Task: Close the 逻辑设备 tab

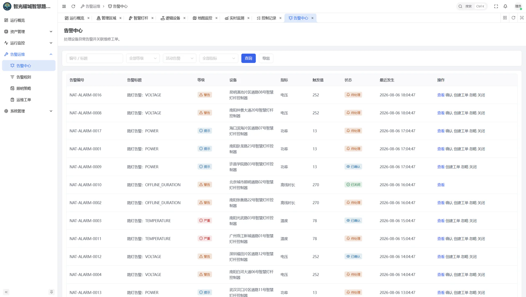Action: (184, 18)
